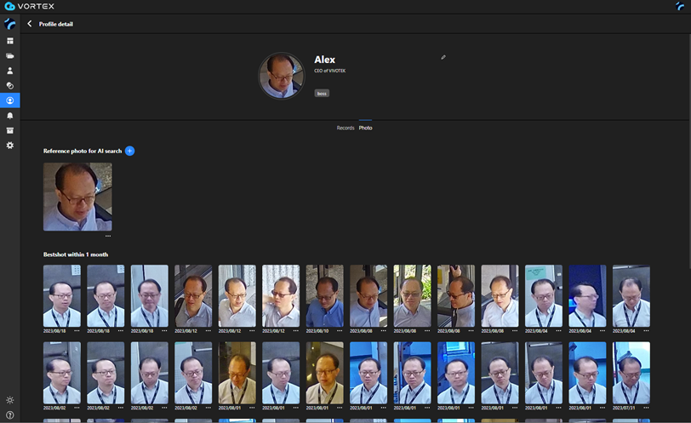
Task: Open options menu for first 2023/08/18 bestshot
Action: pos(77,330)
